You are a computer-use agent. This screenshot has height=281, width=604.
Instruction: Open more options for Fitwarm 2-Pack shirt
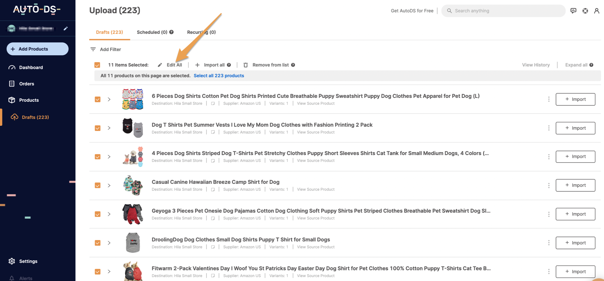coord(549,271)
